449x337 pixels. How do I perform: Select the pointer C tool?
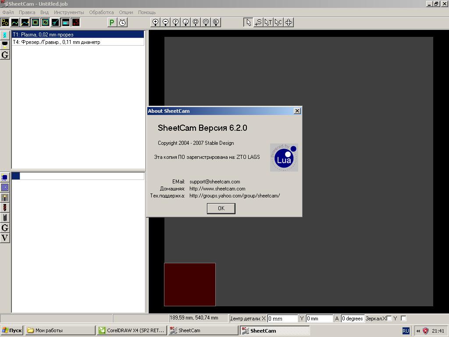point(278,22)
